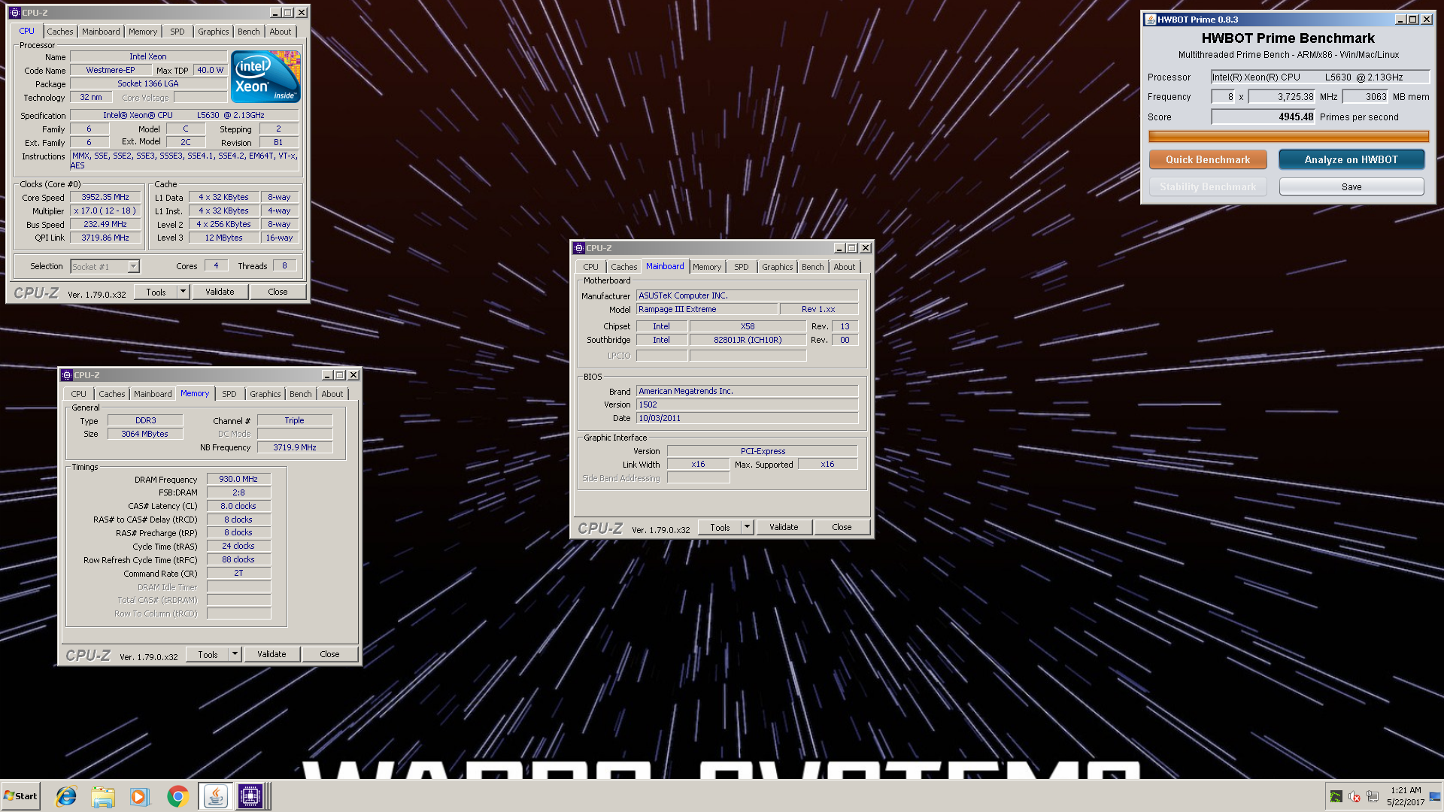Image resolution: width=1444 pixels, height=812 pixels.
Task: Launch Windows Media Player from taskbar
Action: click(x=140, y=796)
